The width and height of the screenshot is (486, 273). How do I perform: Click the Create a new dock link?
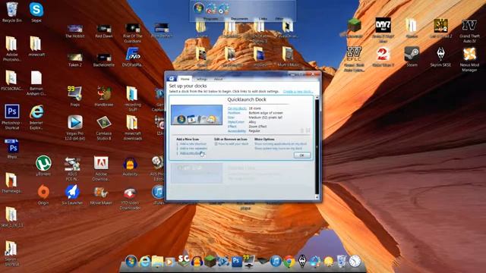(298, 91)
